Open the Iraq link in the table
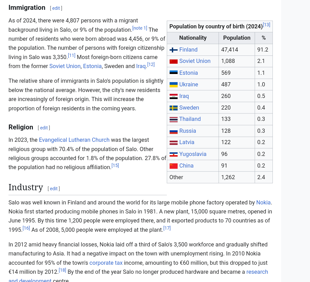The image size is (310, 282). pyautogui.click(x=184, y=96)
